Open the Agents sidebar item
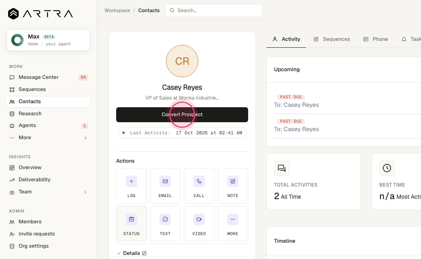This screenshot has height=259, width=421. [48, 125]
